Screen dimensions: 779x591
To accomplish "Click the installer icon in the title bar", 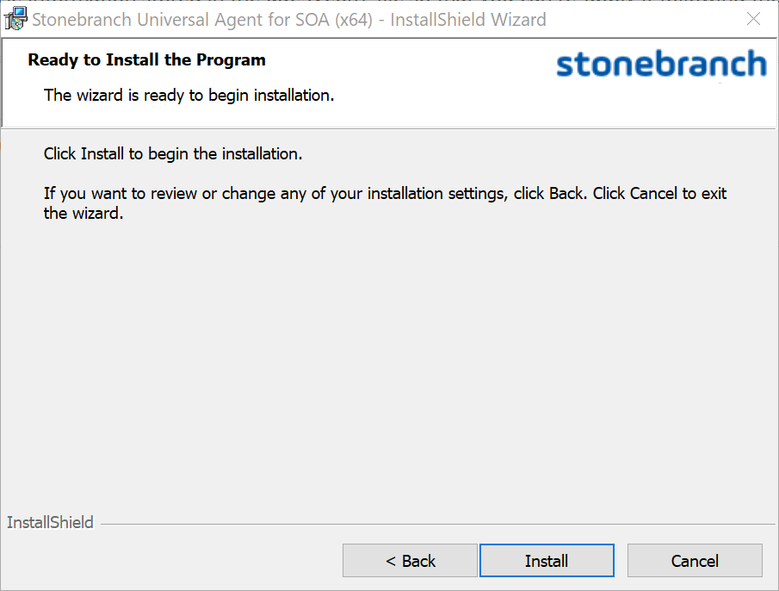I will pos(15,18).
